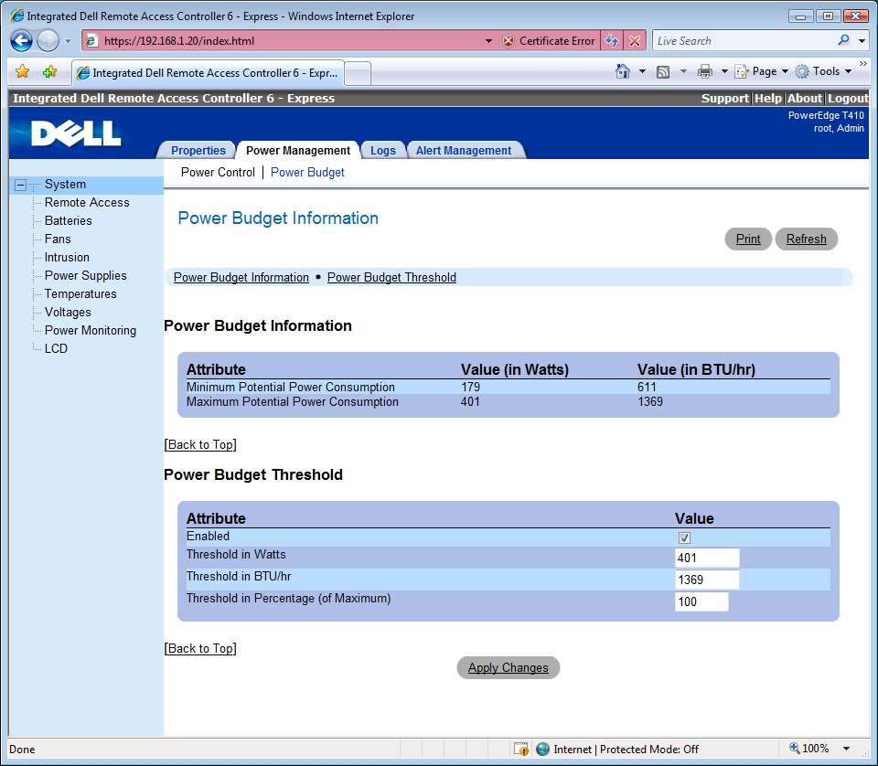Image resolution: width=878 pixels, height=766 pixels.
Task: Click the browser Home icon
Action: click(x=622, y=71)
